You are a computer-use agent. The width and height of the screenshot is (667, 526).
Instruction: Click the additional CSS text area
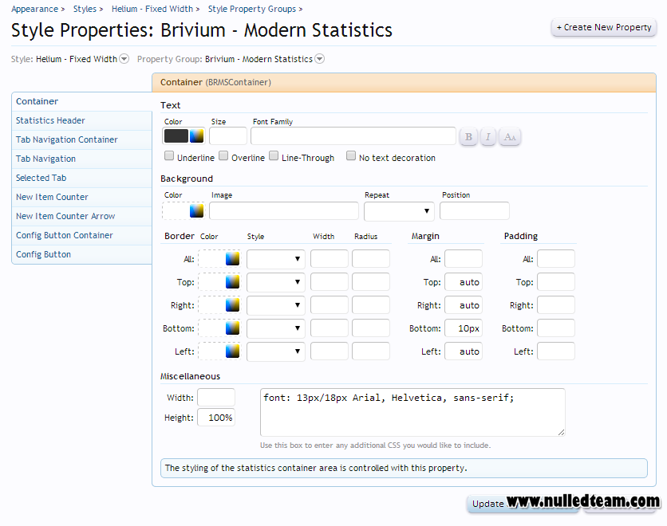click(x=412, y=412)
